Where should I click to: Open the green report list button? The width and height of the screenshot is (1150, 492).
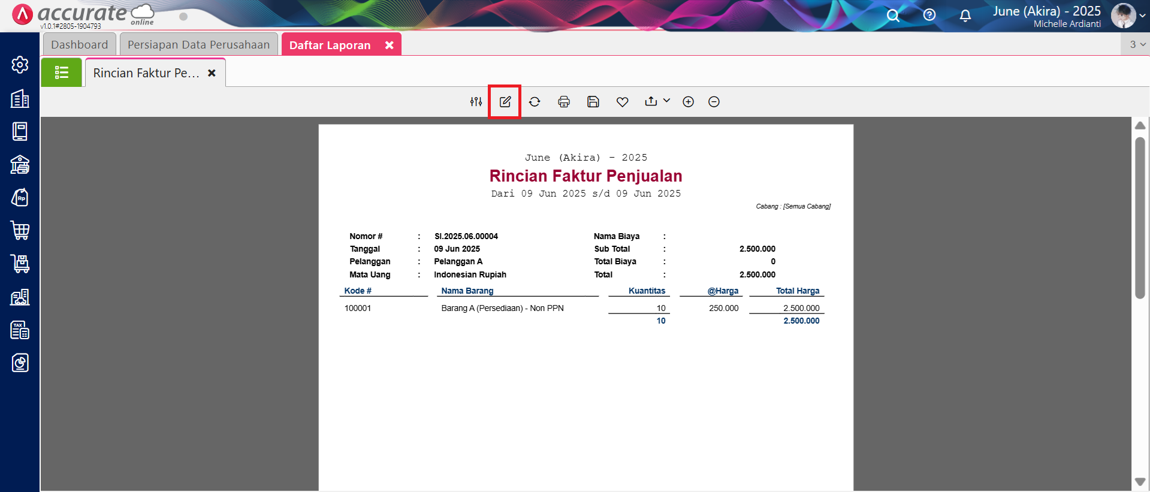click(62, 73)
